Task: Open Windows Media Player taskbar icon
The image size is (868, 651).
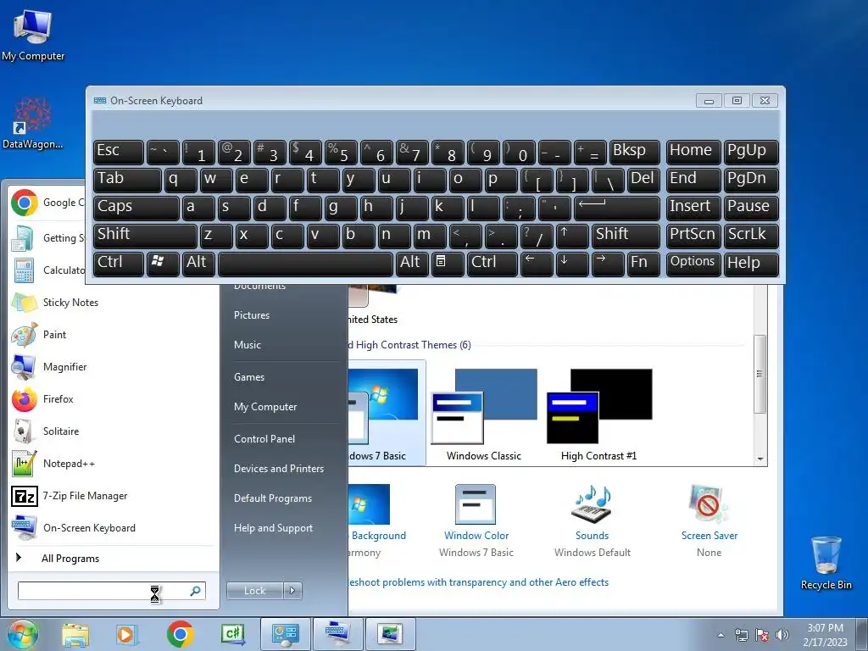Action: pos(127,634)
